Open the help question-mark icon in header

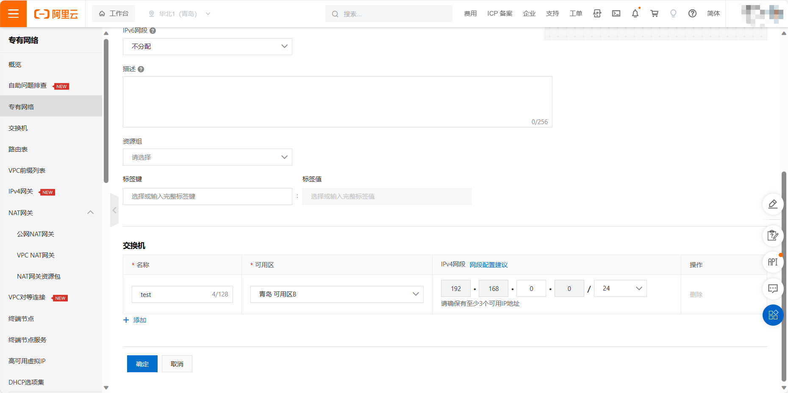[692, 14]
